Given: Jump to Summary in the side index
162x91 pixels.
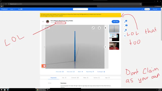Looking at the screenshot, I should pyautogui.click(x=50, y=83).
